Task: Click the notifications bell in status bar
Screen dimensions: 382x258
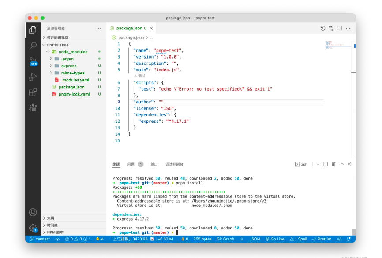Action: pos(348,239)
